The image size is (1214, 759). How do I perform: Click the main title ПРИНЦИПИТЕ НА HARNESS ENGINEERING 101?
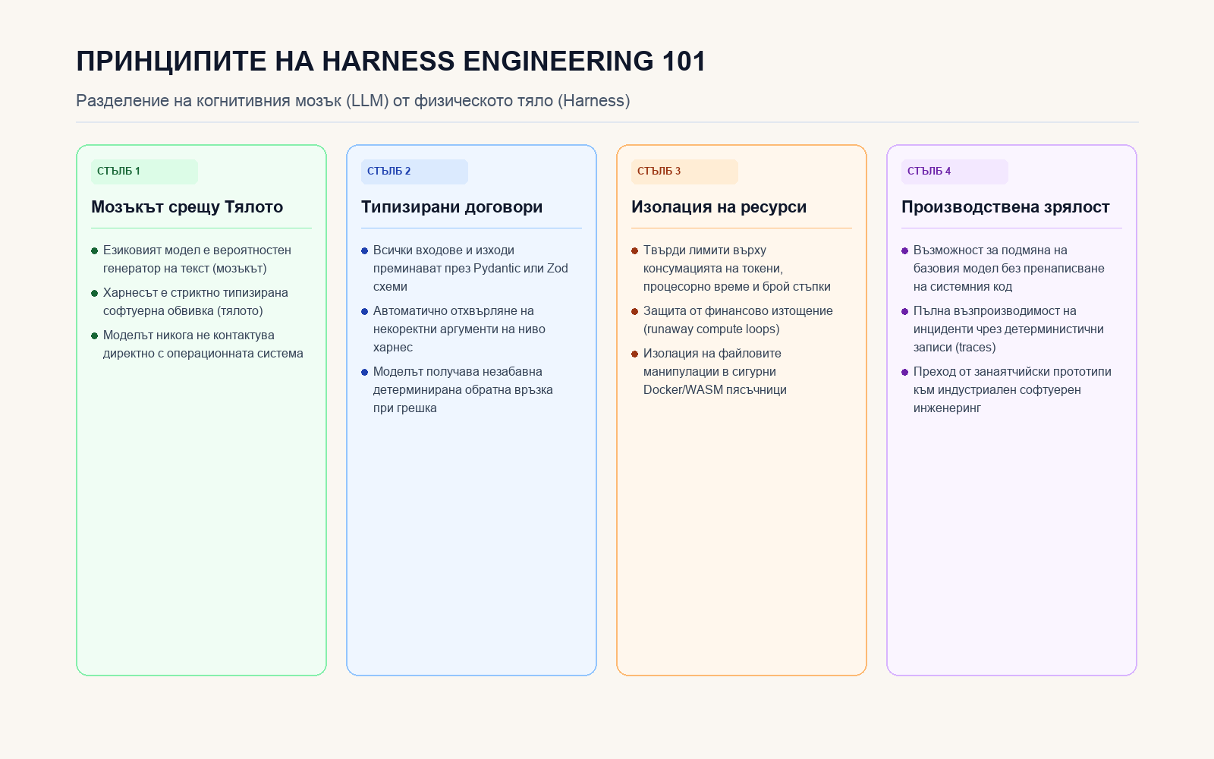(391, 61)
